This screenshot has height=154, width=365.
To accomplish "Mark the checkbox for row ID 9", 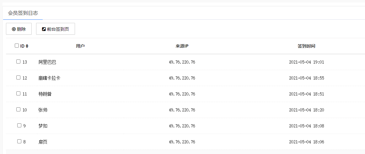I will pos(19,126).
